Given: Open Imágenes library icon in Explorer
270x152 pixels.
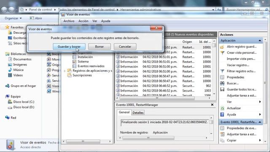Looking at the screenshot, I should (10, 65).
